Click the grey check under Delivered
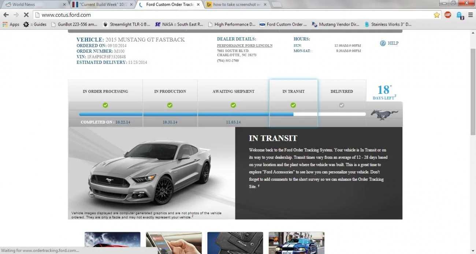Image resolution: width=476 pixels, height=254 pixels. pos(342,105)
